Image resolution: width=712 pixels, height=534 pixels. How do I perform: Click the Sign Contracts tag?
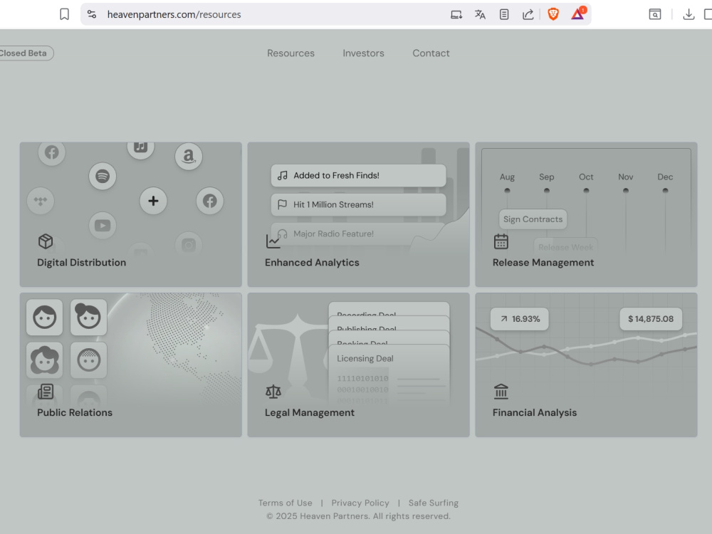click(x=533, y=219)
